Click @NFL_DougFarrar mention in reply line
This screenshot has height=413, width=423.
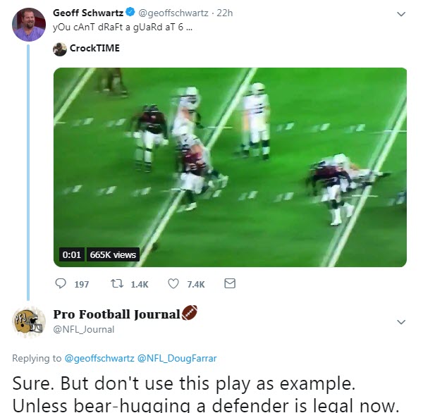tap(183, 358)
